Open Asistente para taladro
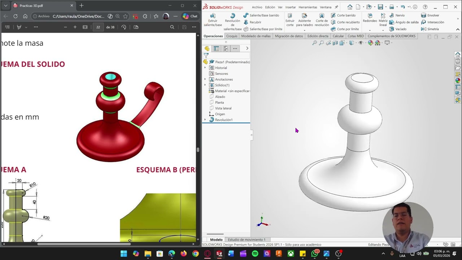462x260 pixels. 305,20
